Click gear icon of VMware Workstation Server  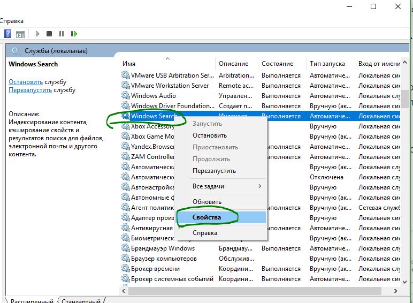pyautogui.click(x=125, y=85)
